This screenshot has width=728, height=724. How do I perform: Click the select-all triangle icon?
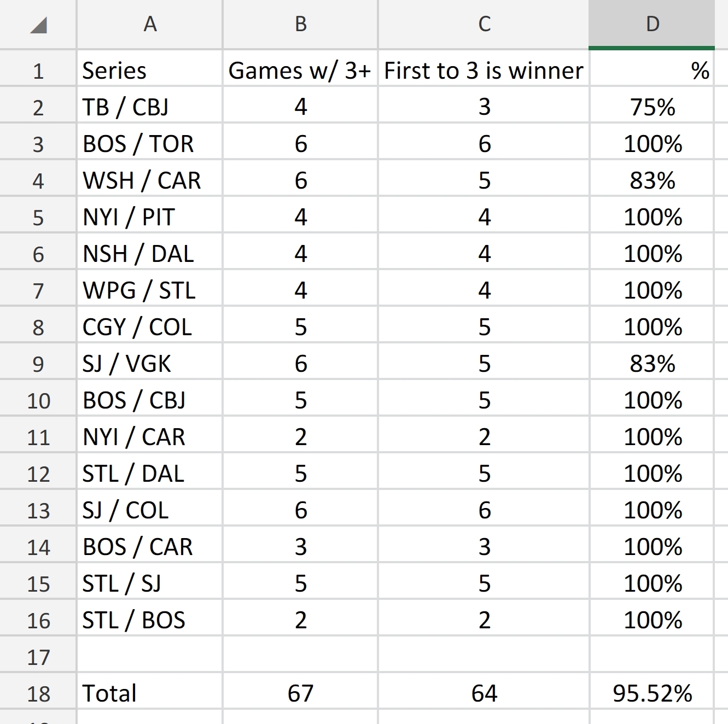click(x=36, y=24)
